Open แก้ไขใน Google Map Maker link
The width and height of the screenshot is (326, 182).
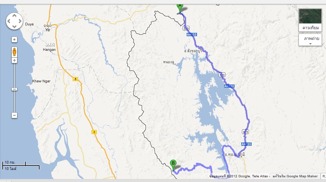(295, 176)
